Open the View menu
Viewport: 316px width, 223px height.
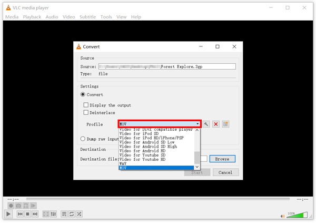[x=121, y=17]
